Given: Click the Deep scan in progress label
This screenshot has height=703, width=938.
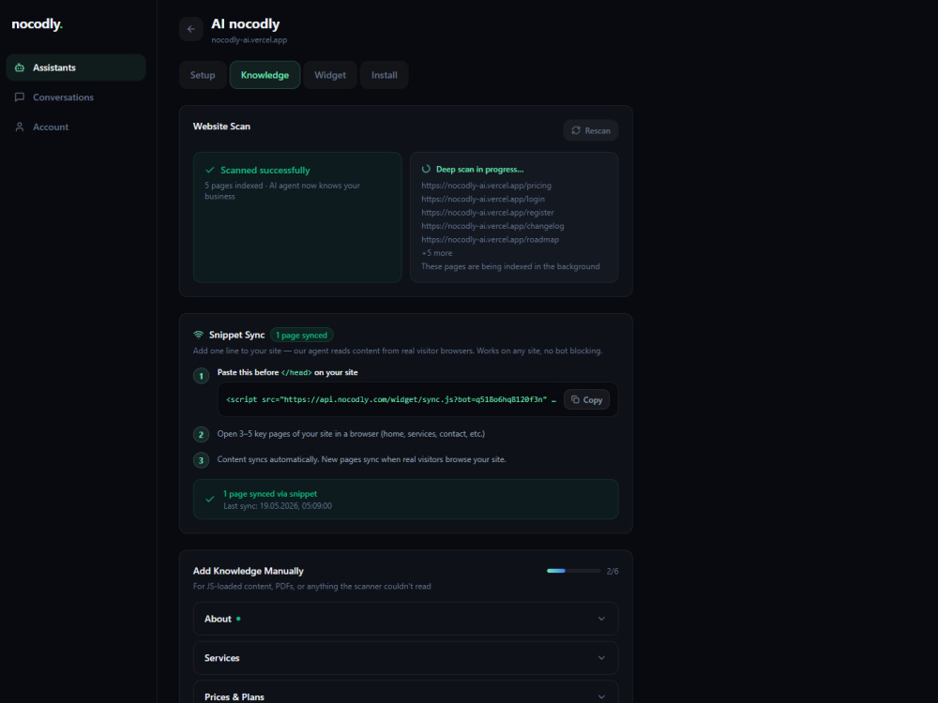Looking at the screenshot, I should point(479,169).
